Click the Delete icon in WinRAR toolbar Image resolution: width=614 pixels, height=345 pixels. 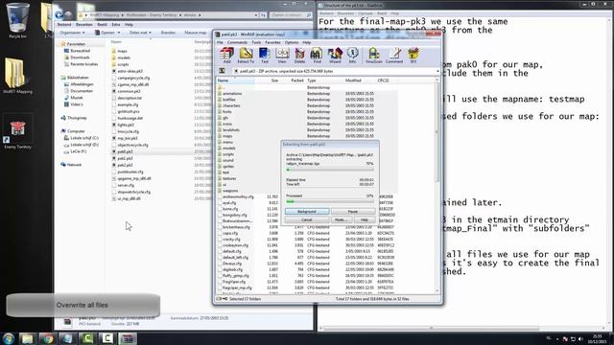click(299, 56)
